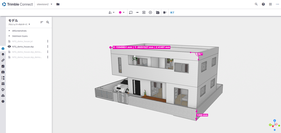Open the ToDo clipboard-check sidebar icon
281x133 pixels.
click(3, 66)
